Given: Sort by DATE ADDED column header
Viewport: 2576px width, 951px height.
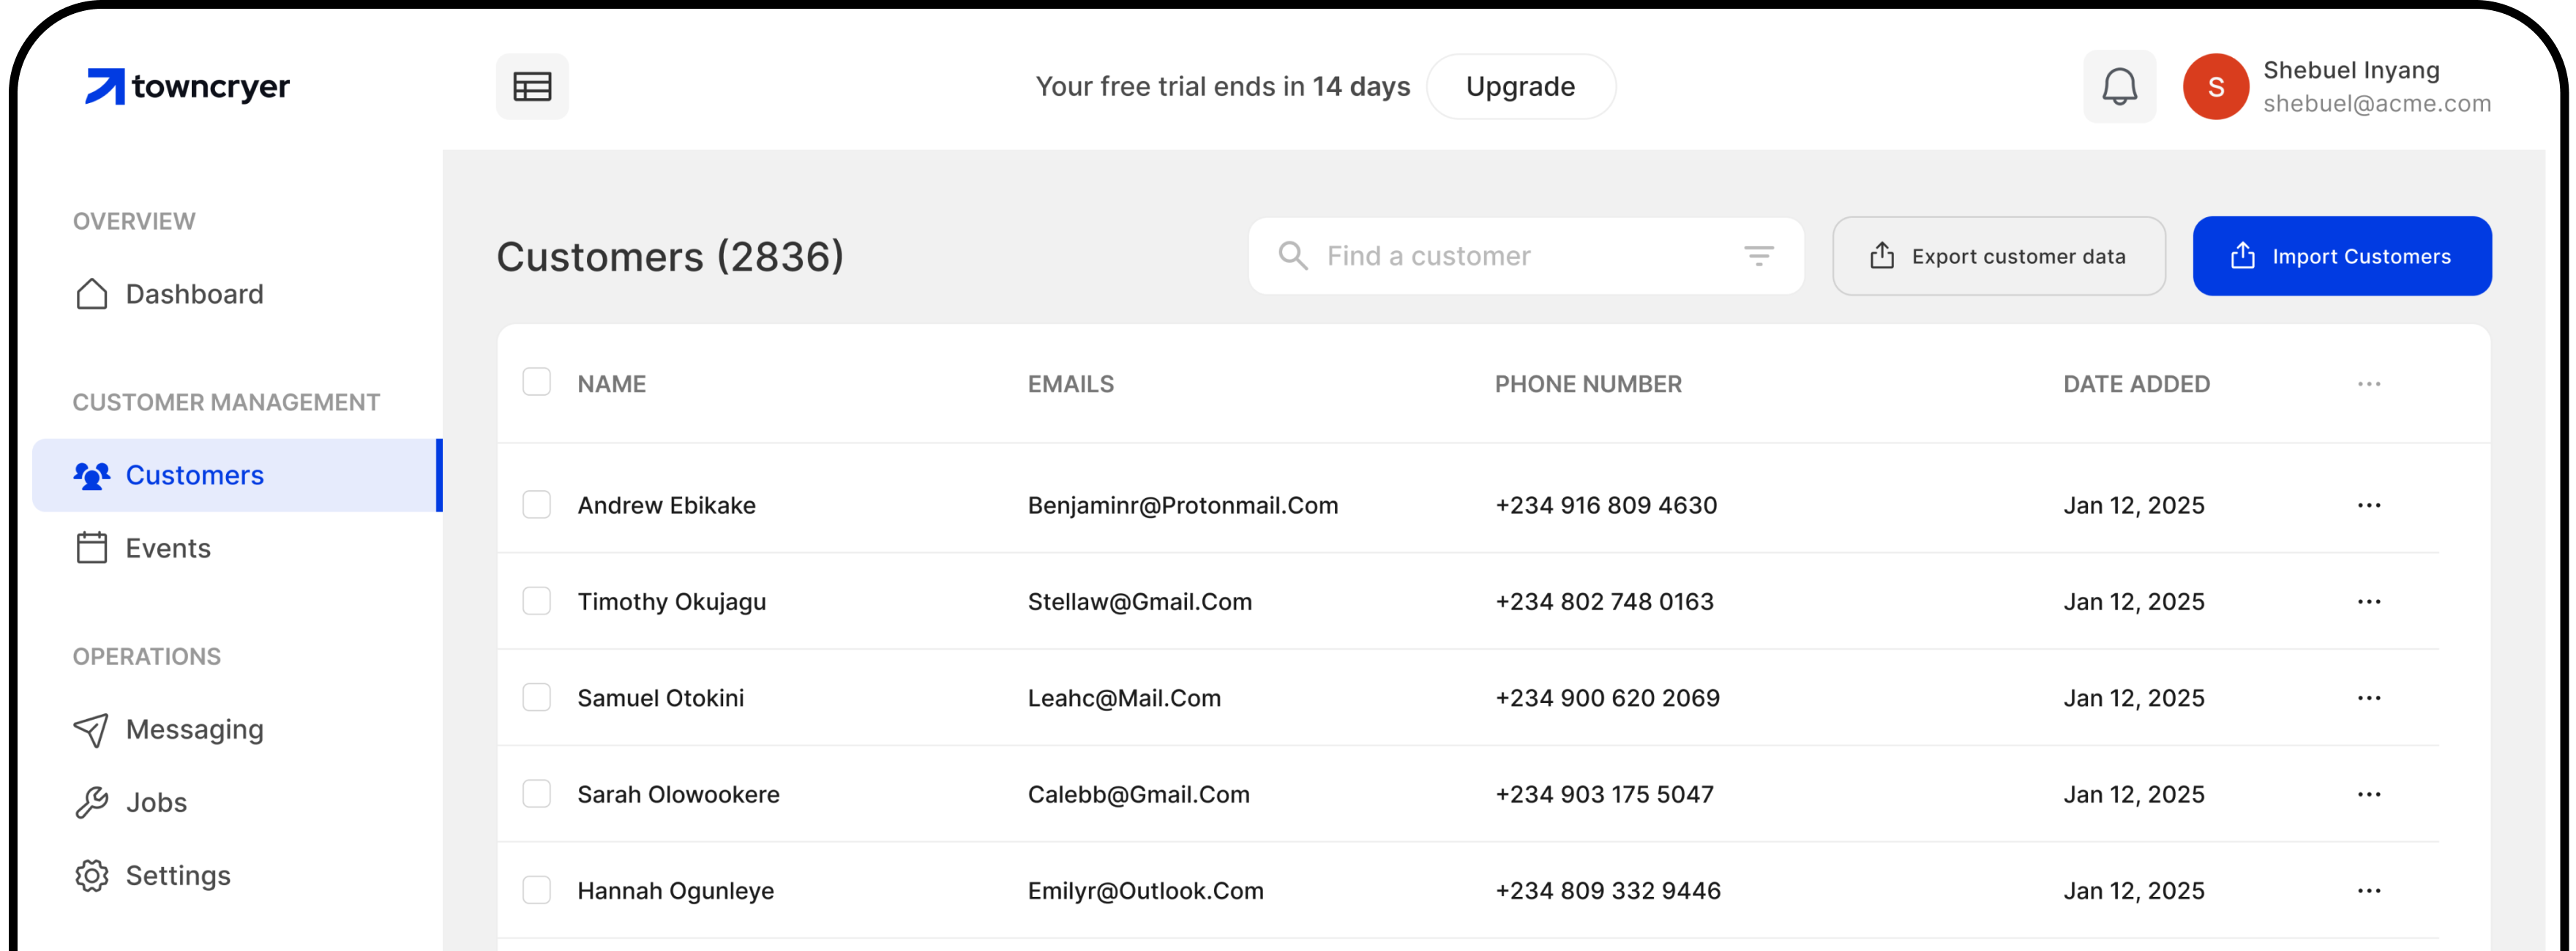Looking at the screenshot, I should [2136, 384].
